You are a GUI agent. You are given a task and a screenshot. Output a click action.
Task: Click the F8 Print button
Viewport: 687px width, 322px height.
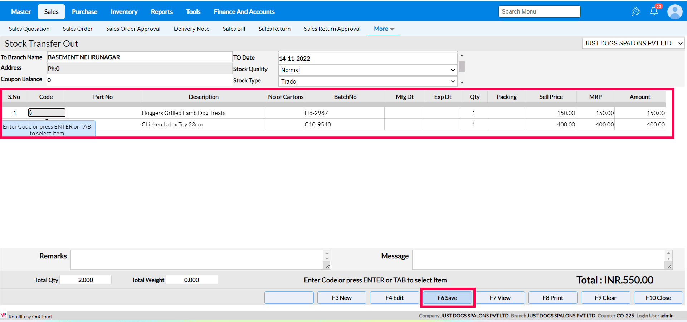[x=552, y=298]
